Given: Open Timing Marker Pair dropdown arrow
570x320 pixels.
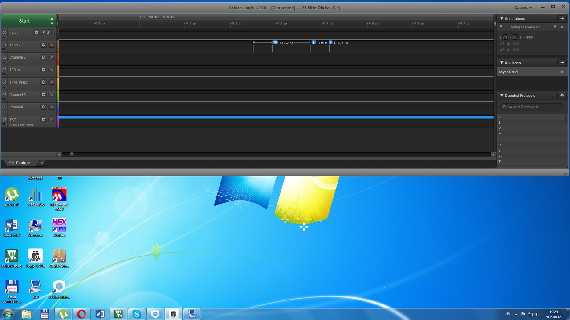Looking at the screenshot, I should coord(555,27).
